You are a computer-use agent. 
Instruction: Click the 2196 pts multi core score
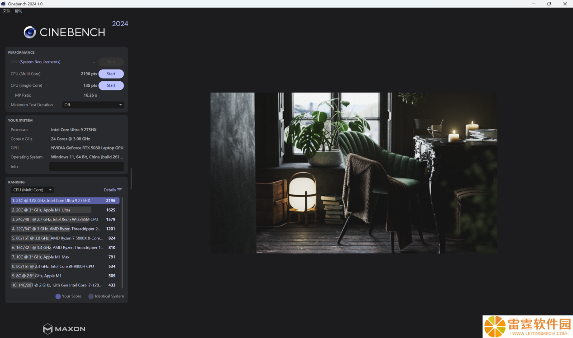tap(89, 74)
